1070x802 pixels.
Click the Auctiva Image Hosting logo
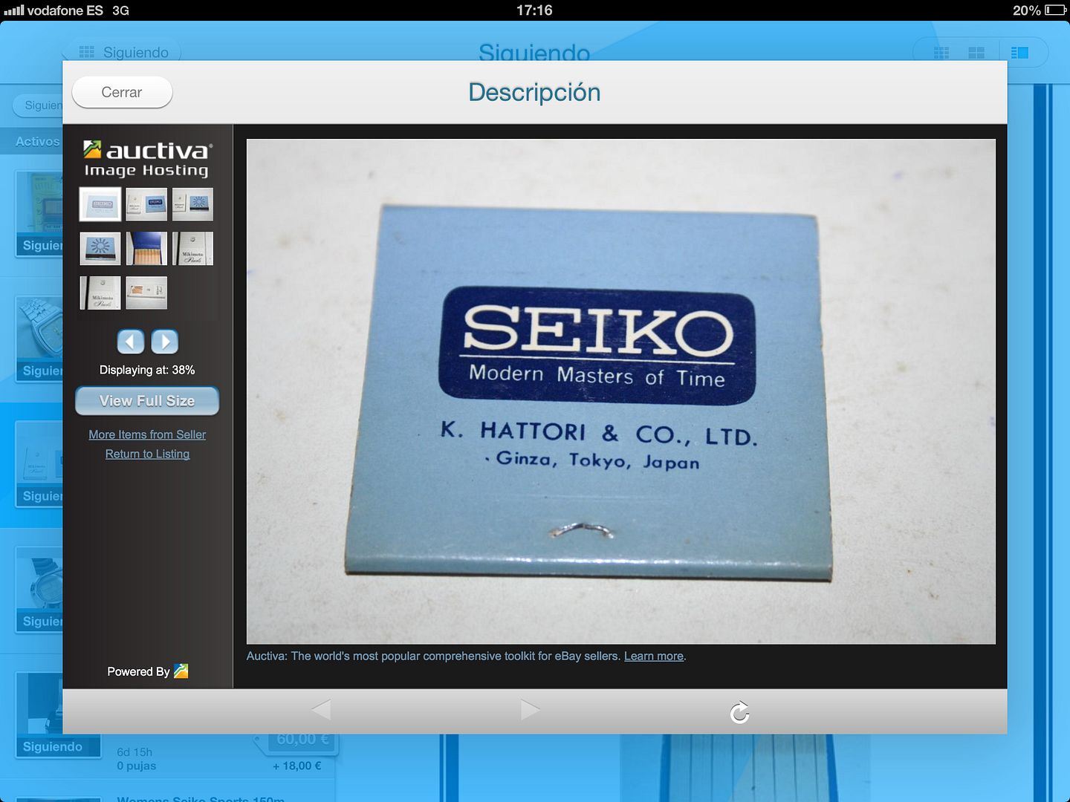click(x=147, y=159)
